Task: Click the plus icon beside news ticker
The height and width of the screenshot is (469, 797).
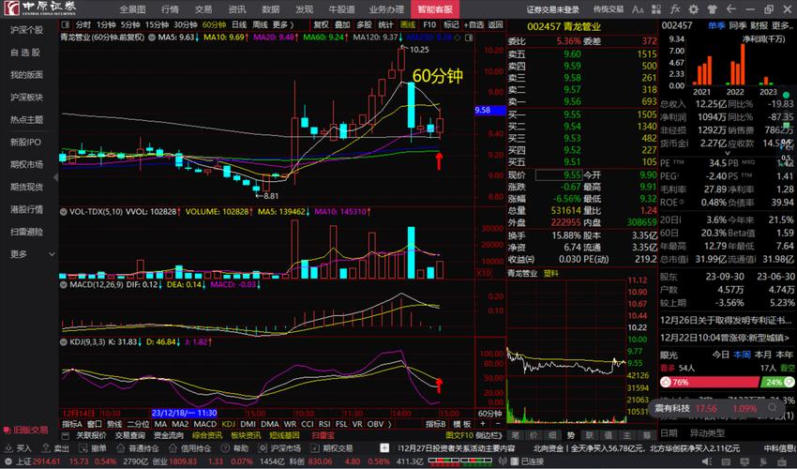Action: point(384,447)
